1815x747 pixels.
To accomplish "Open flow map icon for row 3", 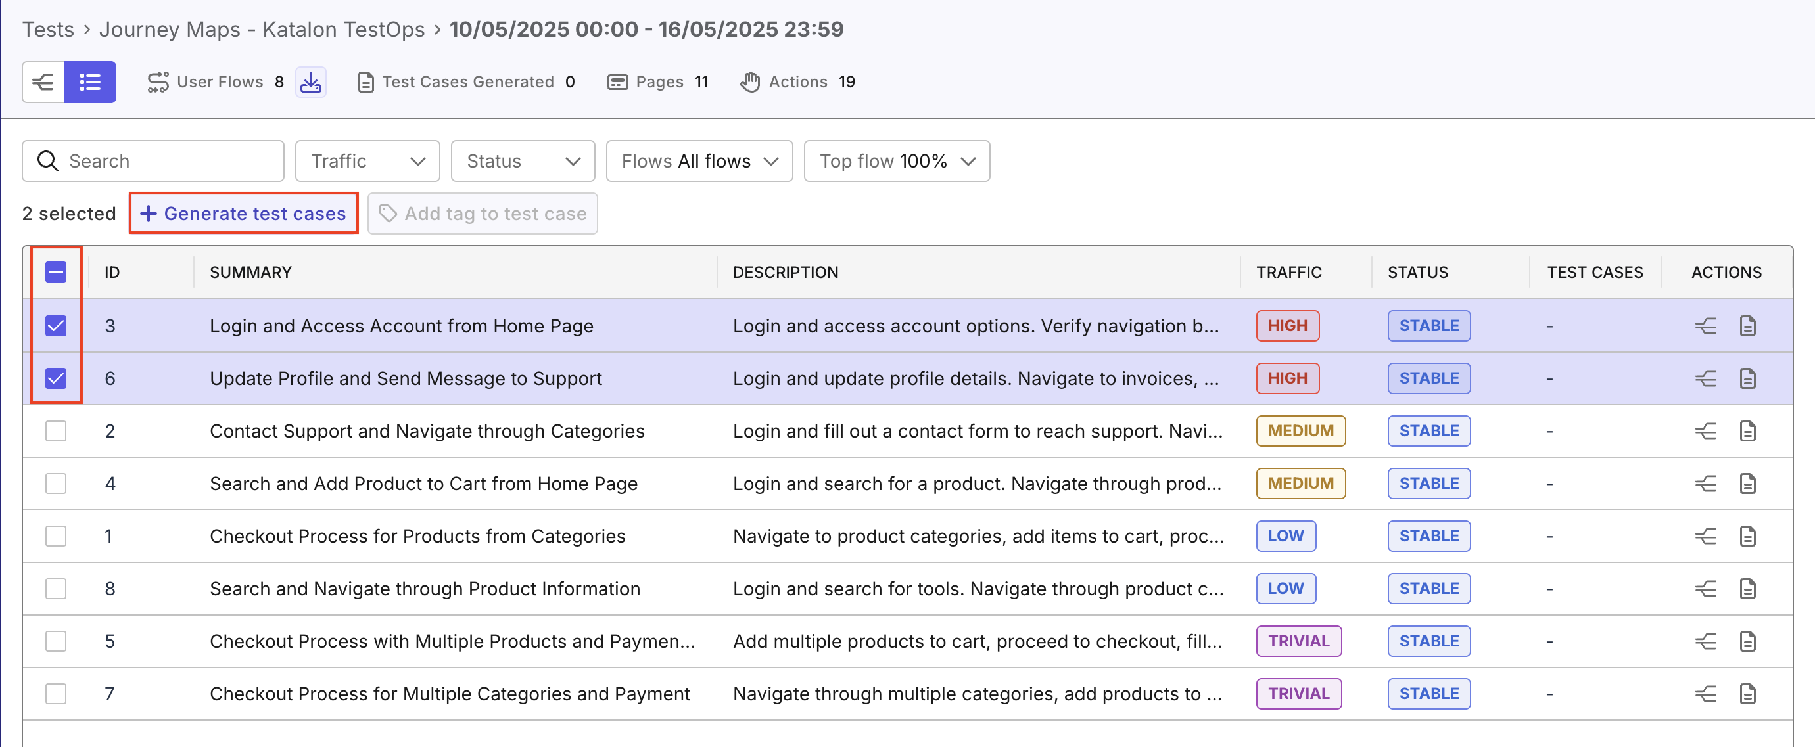I will point(1705,326).
